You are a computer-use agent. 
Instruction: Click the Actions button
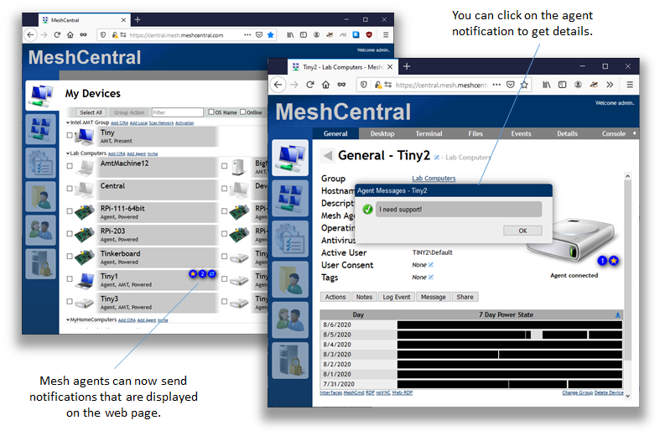[x=335, y=297]
